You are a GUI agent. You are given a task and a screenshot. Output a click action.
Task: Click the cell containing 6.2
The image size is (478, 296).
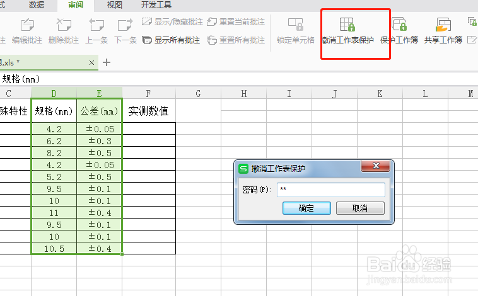(54, 141)
